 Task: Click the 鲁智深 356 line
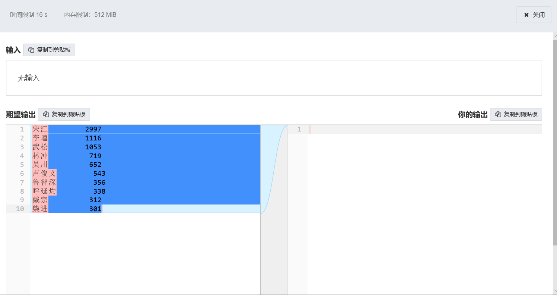click(x=145, y=183)
